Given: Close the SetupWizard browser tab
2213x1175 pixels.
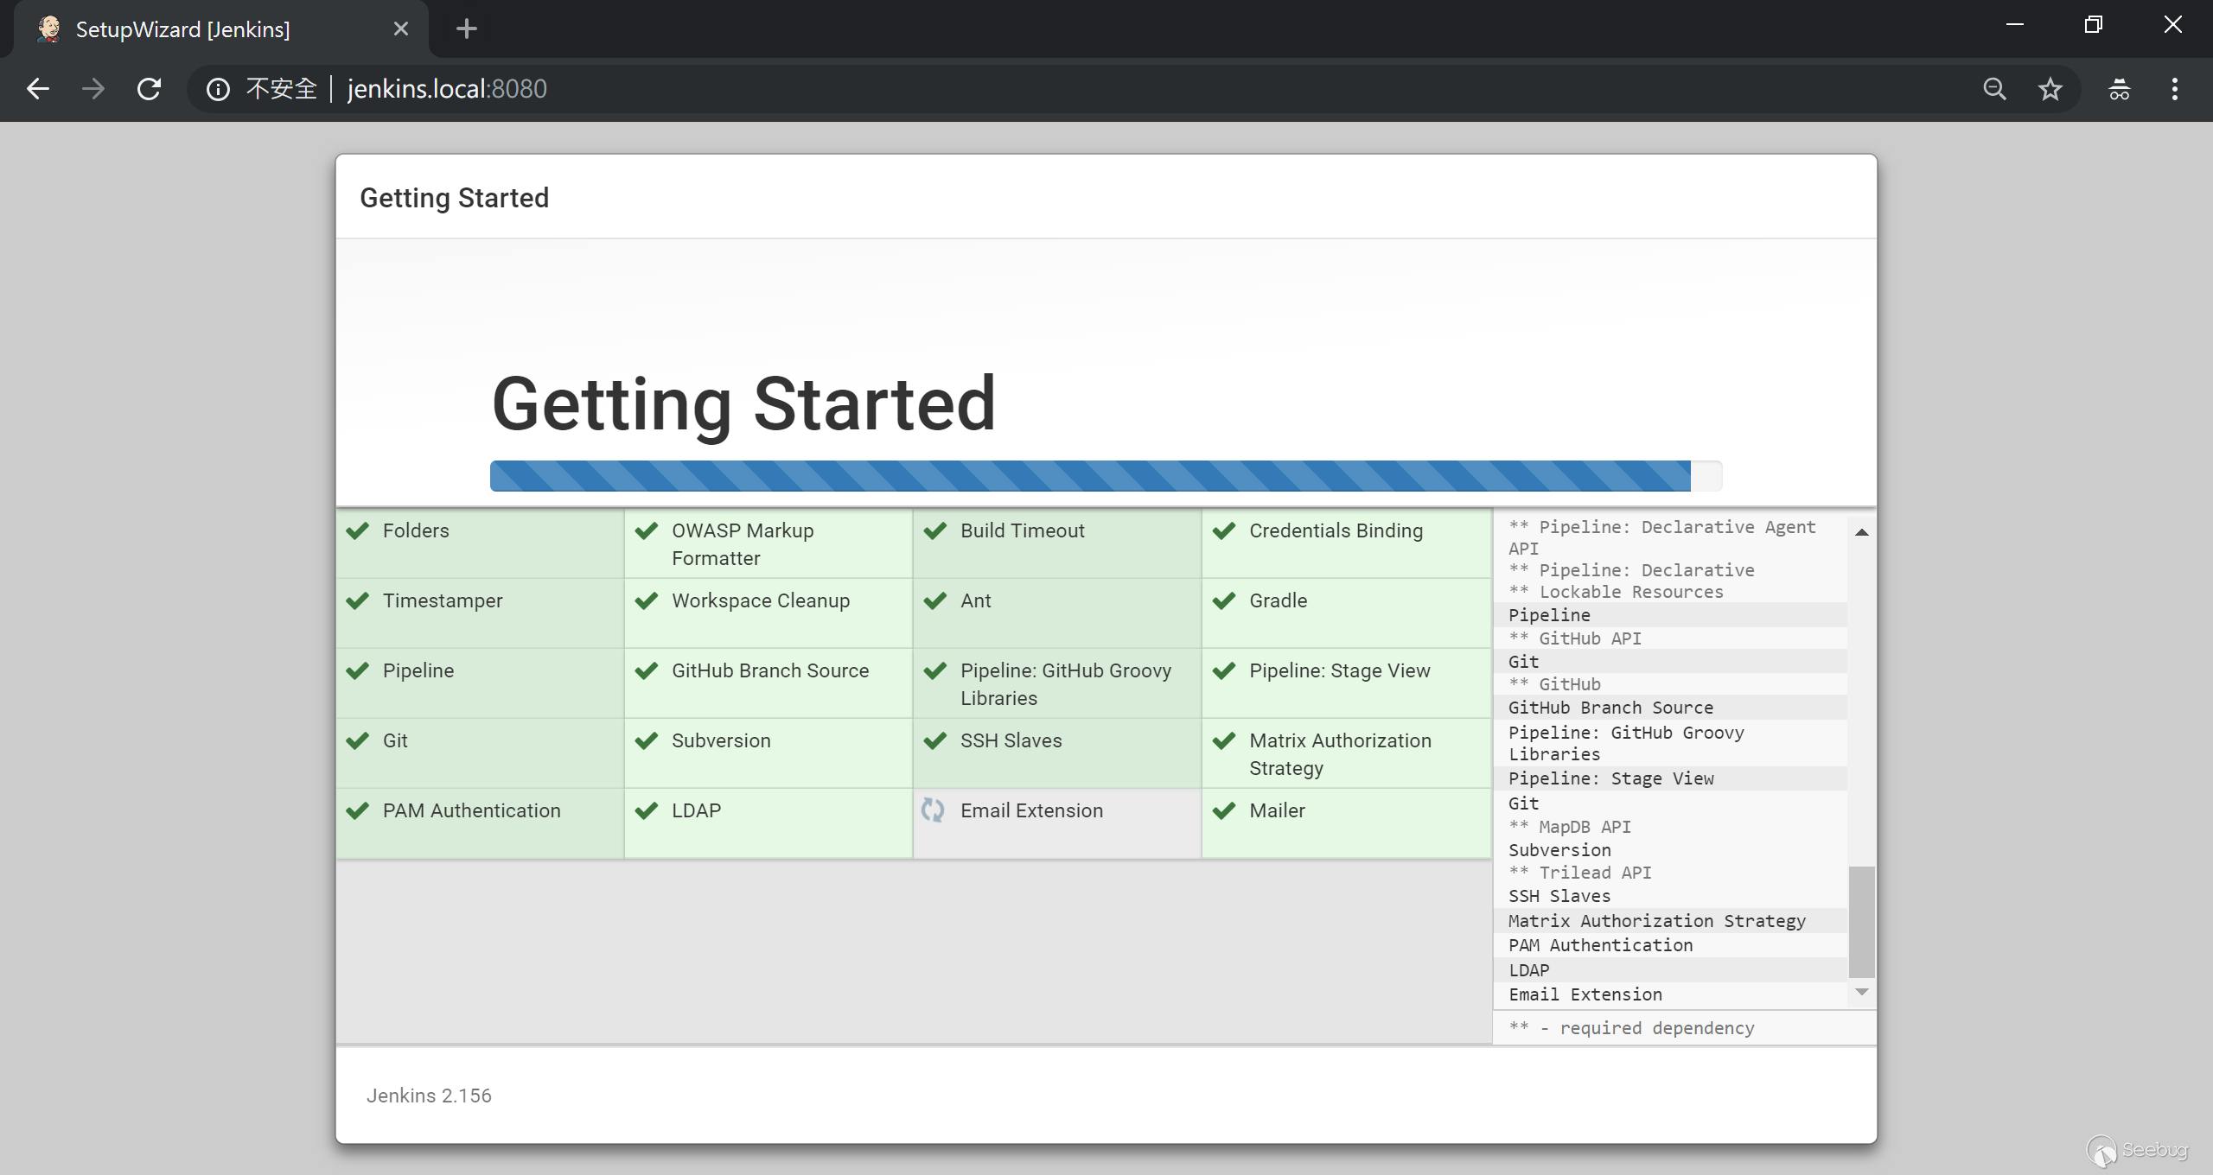Looking at the screenshot, I should (400, 29).
